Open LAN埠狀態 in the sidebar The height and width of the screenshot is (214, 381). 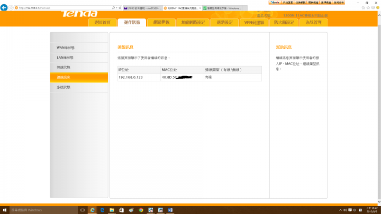pos(79,58)
